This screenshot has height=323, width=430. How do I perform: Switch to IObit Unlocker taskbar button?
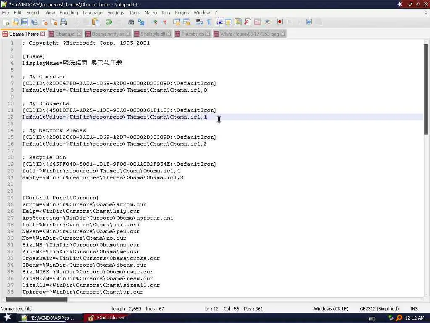(107, 318)
